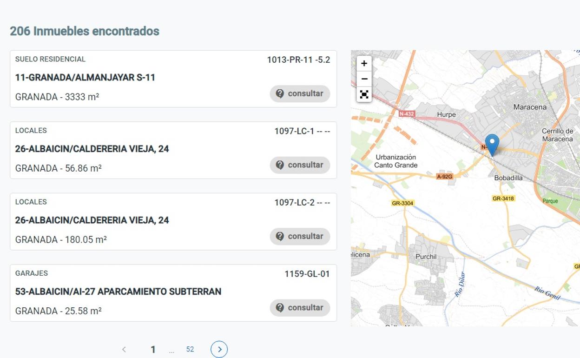Go to next results page arrow
Screen dimensions: 580x358
(219, 350)
